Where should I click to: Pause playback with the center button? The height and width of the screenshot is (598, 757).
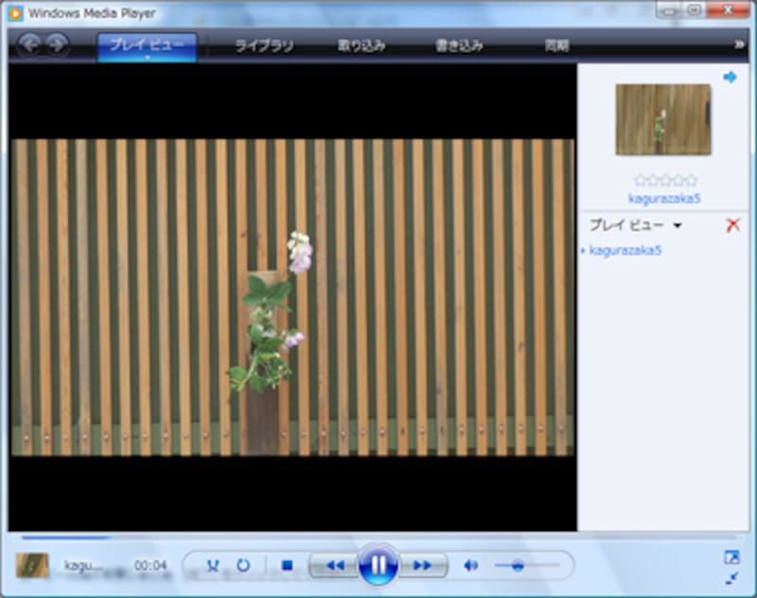tap(378, 565)
